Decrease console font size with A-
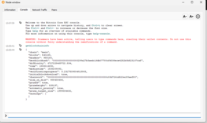The height and width of the screenshot is (123, 207). (x=185, y=17)
